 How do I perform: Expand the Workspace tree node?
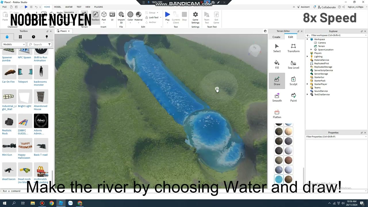307,39
